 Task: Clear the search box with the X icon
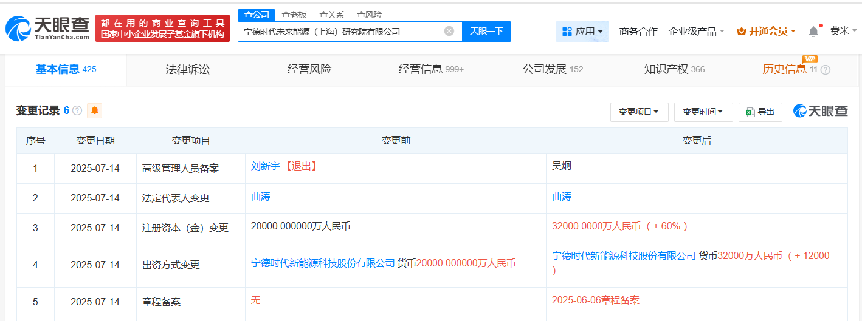449,31
